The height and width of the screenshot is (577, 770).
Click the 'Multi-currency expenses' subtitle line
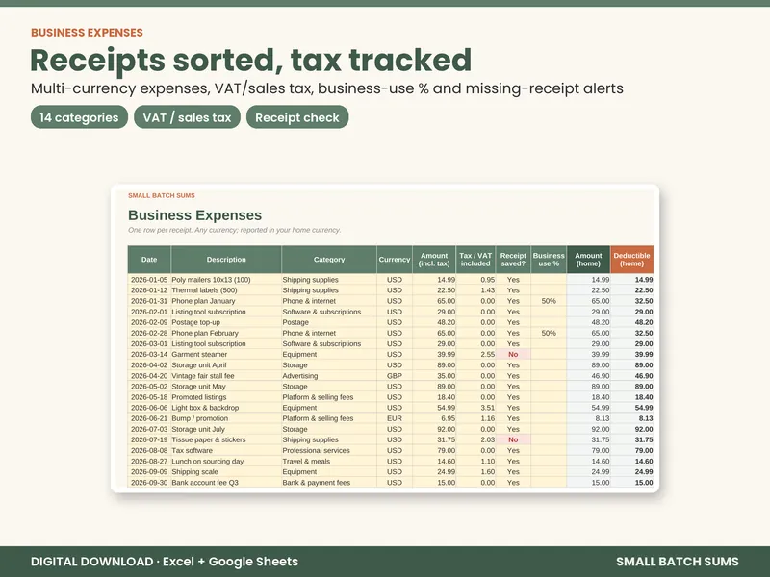pos(327,88)
